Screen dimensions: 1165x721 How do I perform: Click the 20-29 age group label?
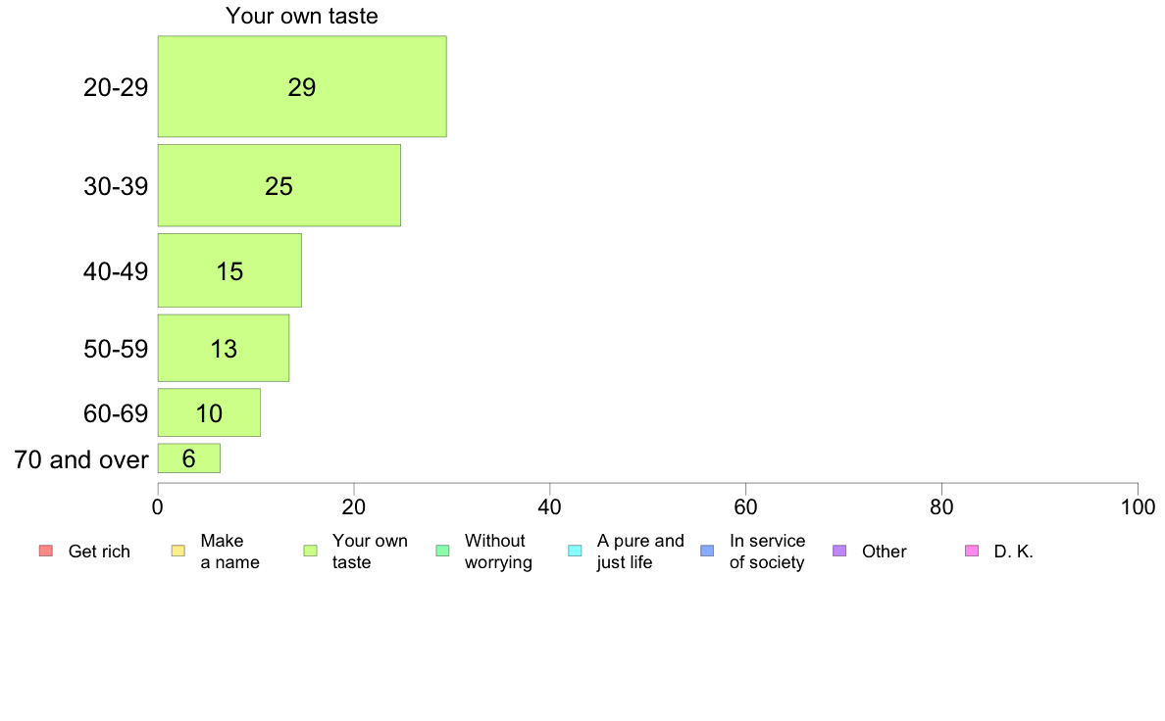(x=116, y=87)
